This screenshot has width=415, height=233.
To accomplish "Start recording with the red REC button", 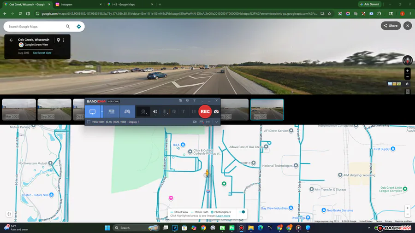I will (205, 111).
